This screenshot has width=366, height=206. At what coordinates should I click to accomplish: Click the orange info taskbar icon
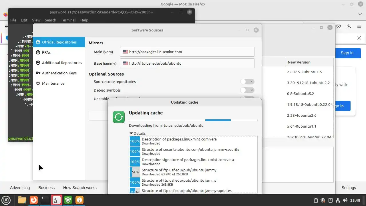[79, 200]
